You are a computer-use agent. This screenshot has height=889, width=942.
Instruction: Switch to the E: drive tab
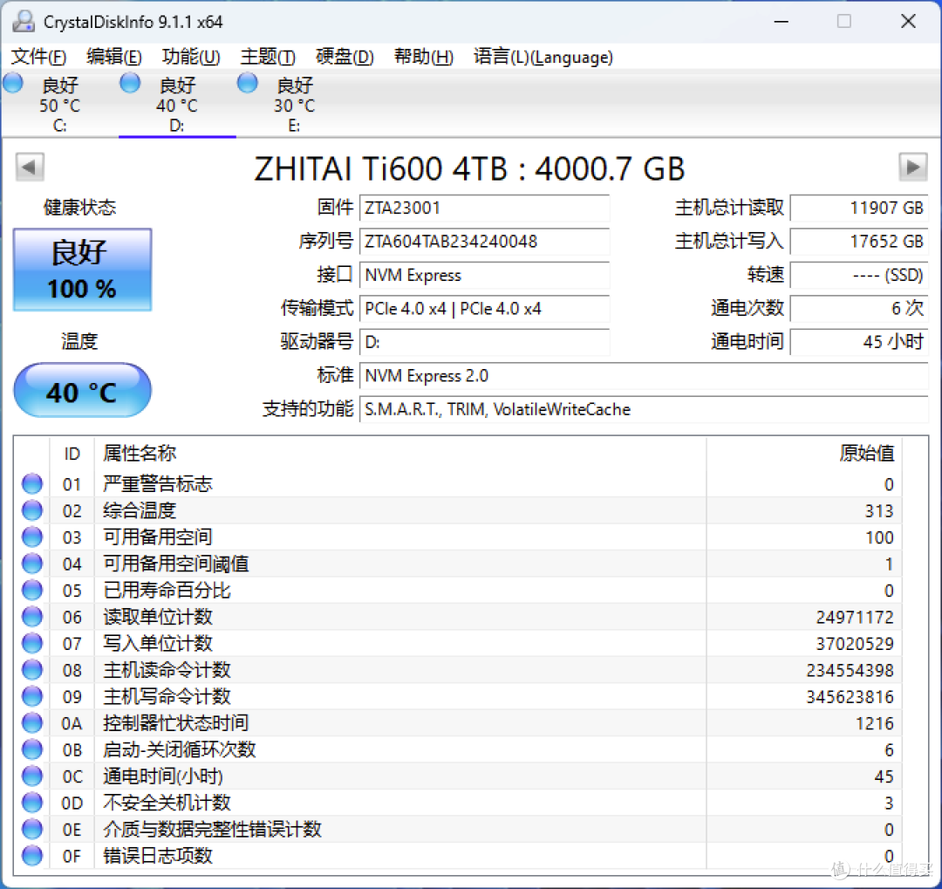[x=294, y=103]
